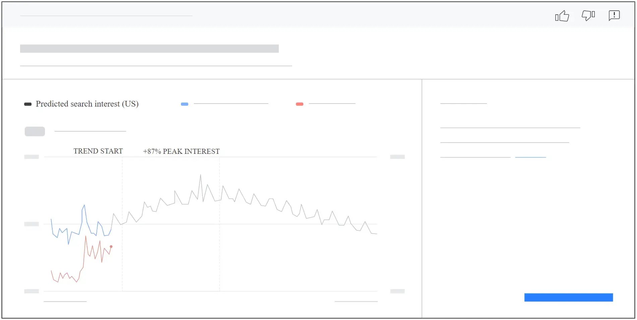Screen dimensions: 637x320
Task: Select the red series marker in the legend
Action: [x=299, y=104]
